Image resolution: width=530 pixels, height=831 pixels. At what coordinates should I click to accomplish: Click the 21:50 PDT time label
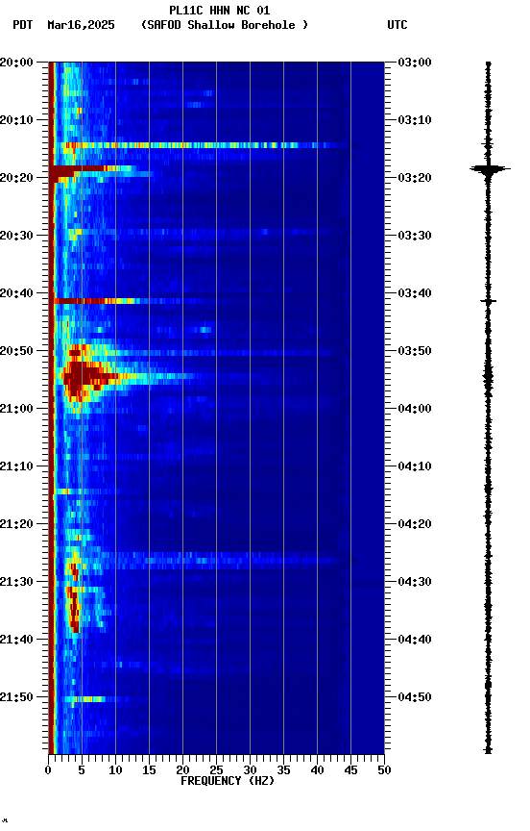[17, 697]
